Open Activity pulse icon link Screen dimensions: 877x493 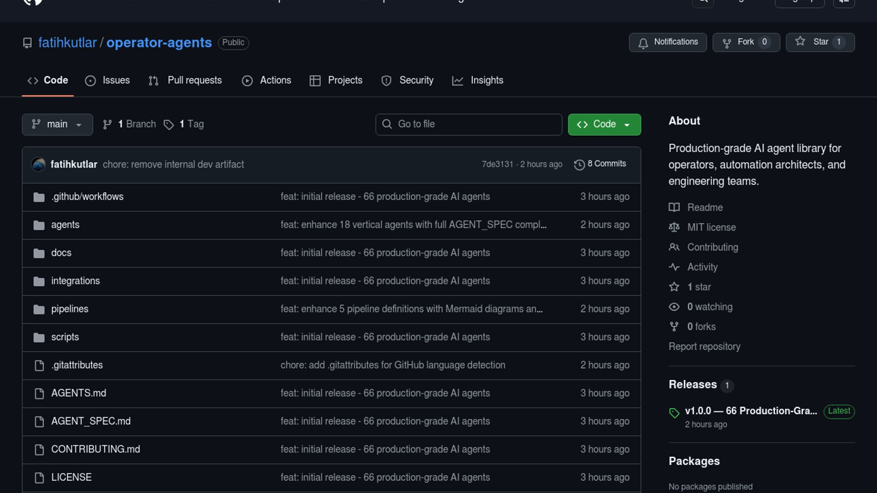tap(674, 267)
